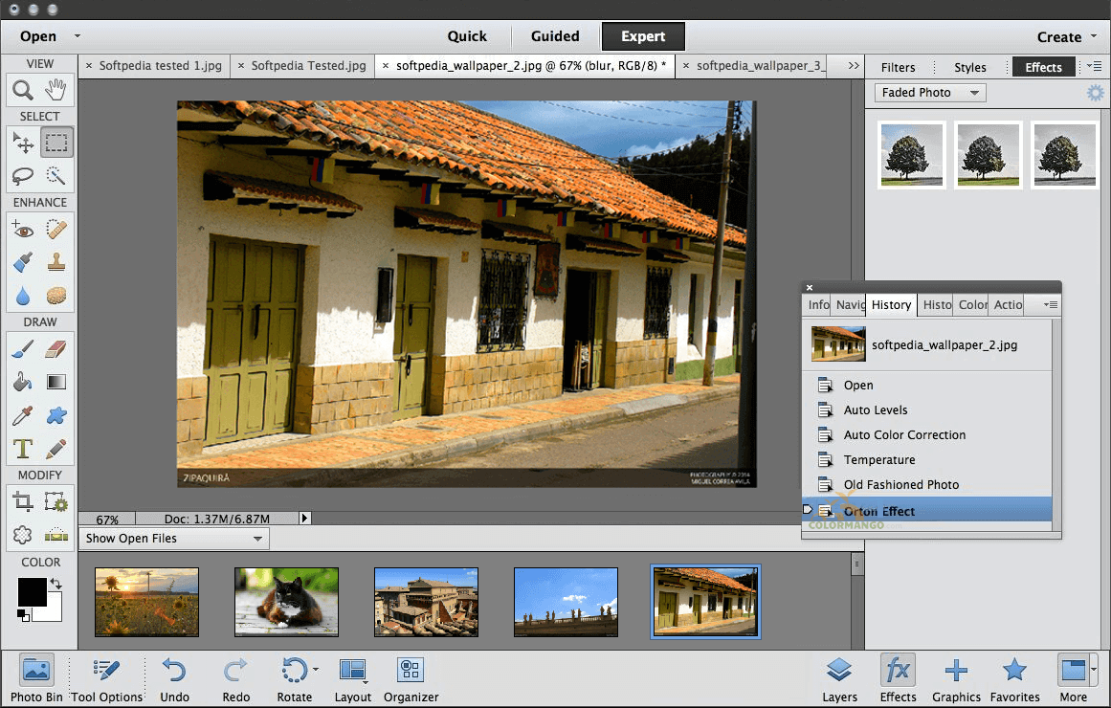This screenshot has width=1111, height=708.
Task: Click the Undo button
Action: click(x=174, y=678)
